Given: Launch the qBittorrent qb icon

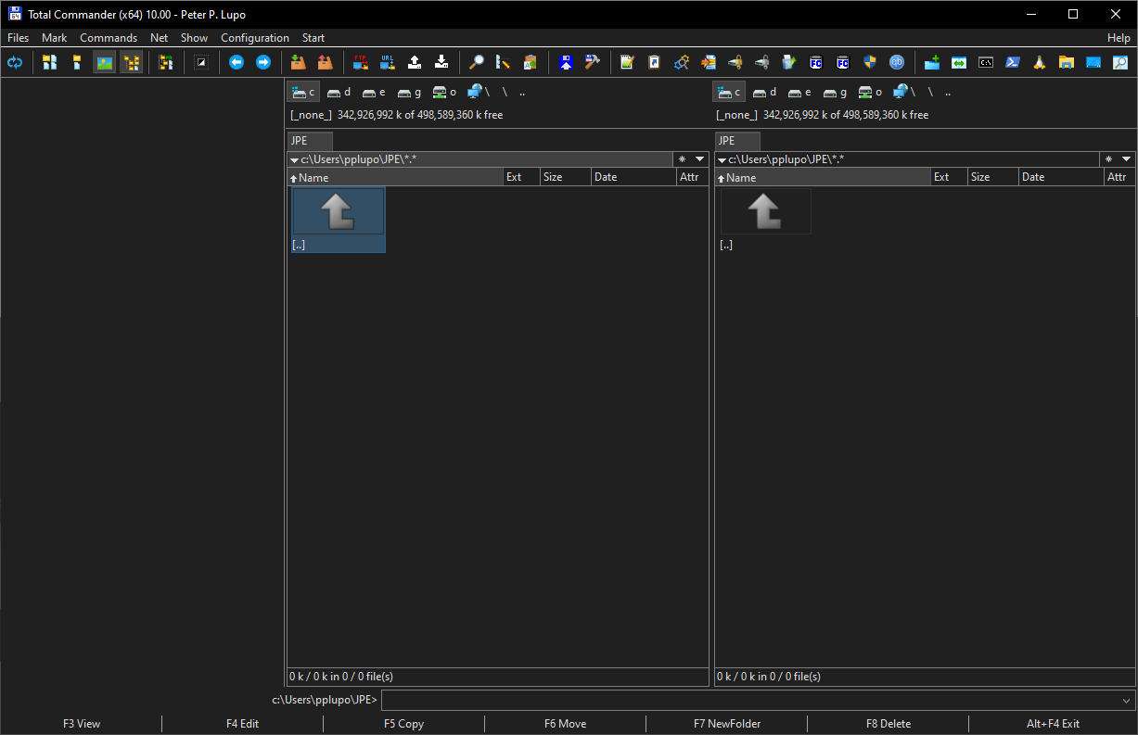Looking at the screenshot, I should click(x=897, y=62).
